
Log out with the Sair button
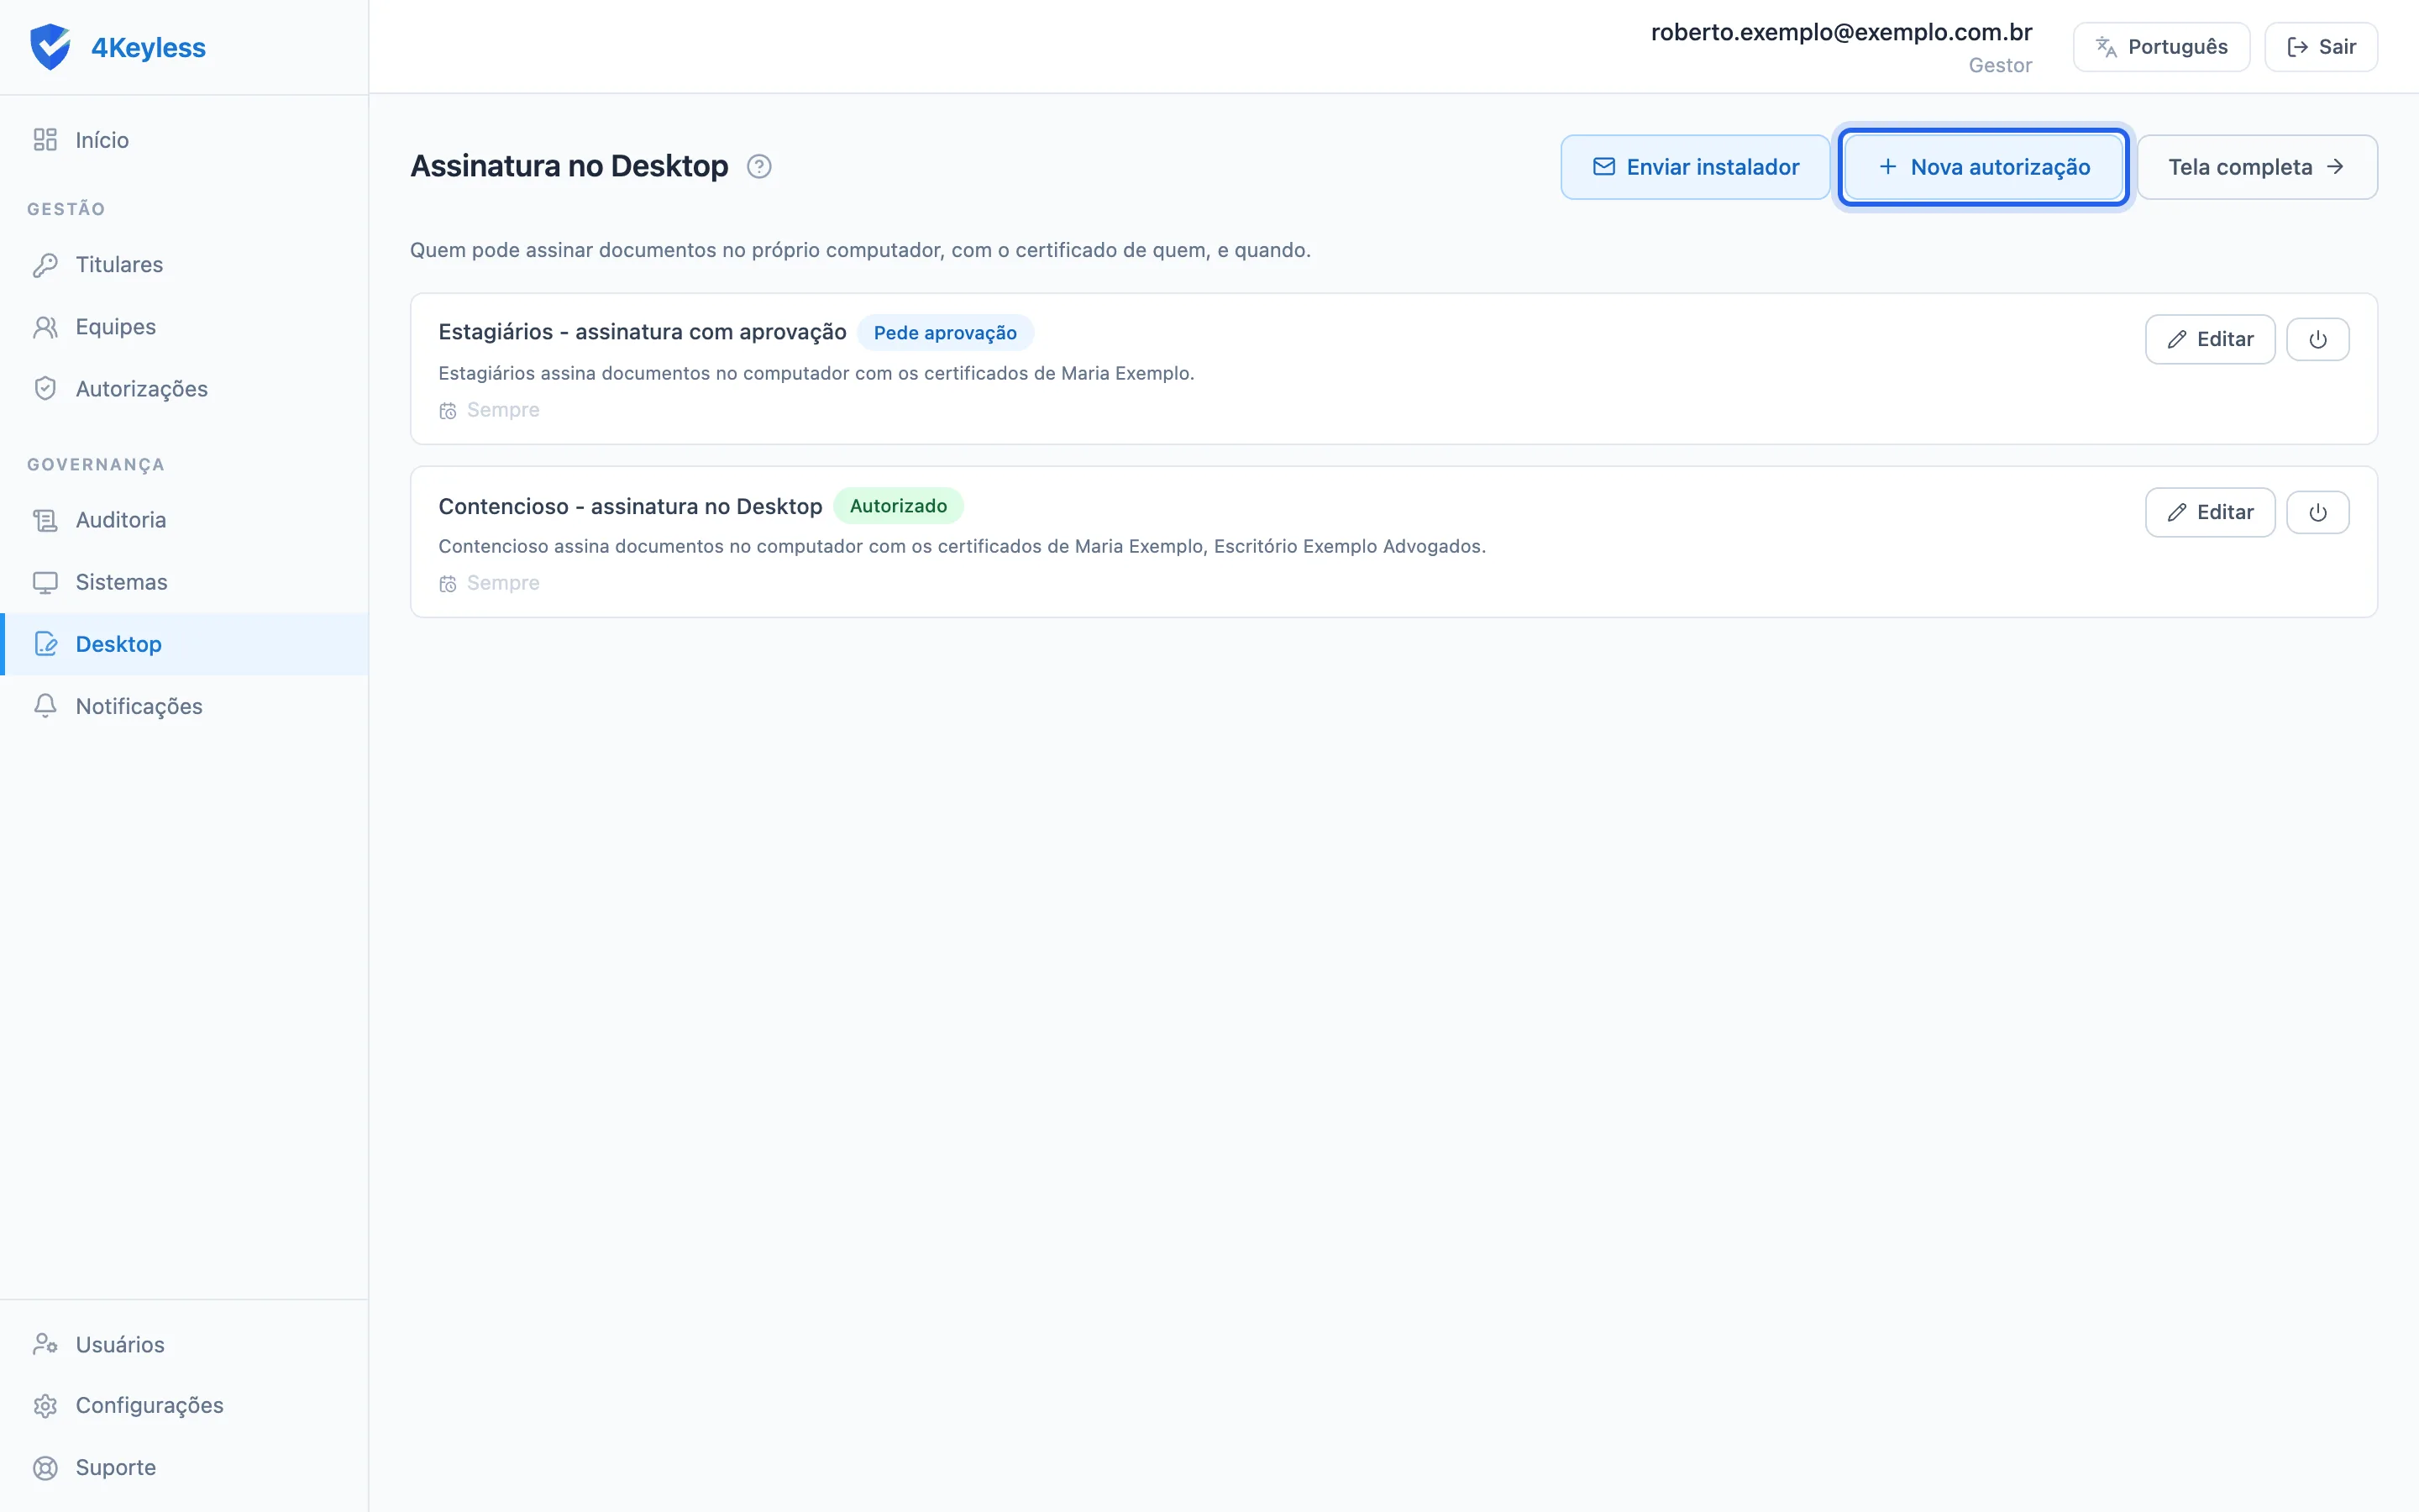[x=2320, y=47]
